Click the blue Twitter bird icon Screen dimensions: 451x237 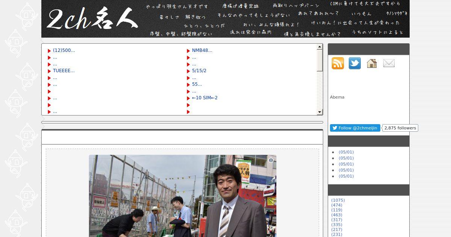tap(354, 63)
